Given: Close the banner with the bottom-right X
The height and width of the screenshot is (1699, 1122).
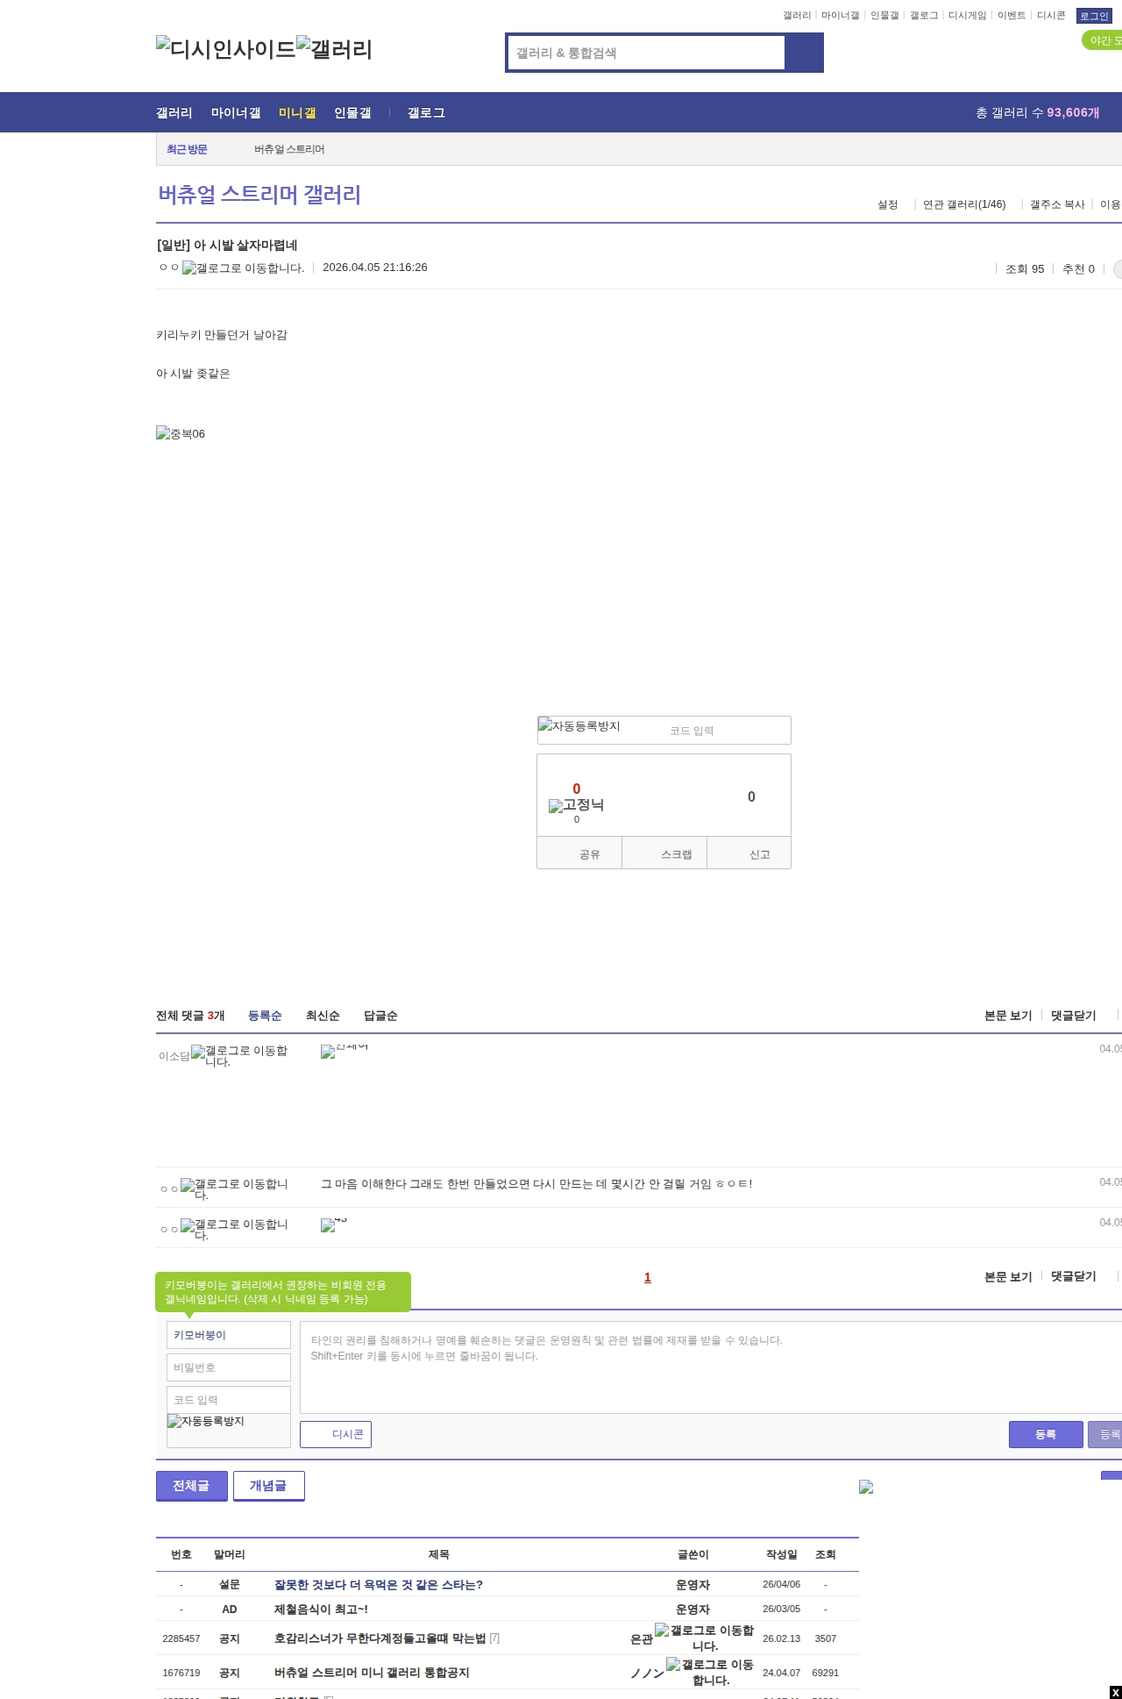Looking at the screenshot, I should tap(1115, 1692).
